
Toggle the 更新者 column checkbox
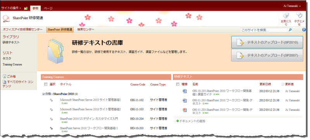(283, 84)
